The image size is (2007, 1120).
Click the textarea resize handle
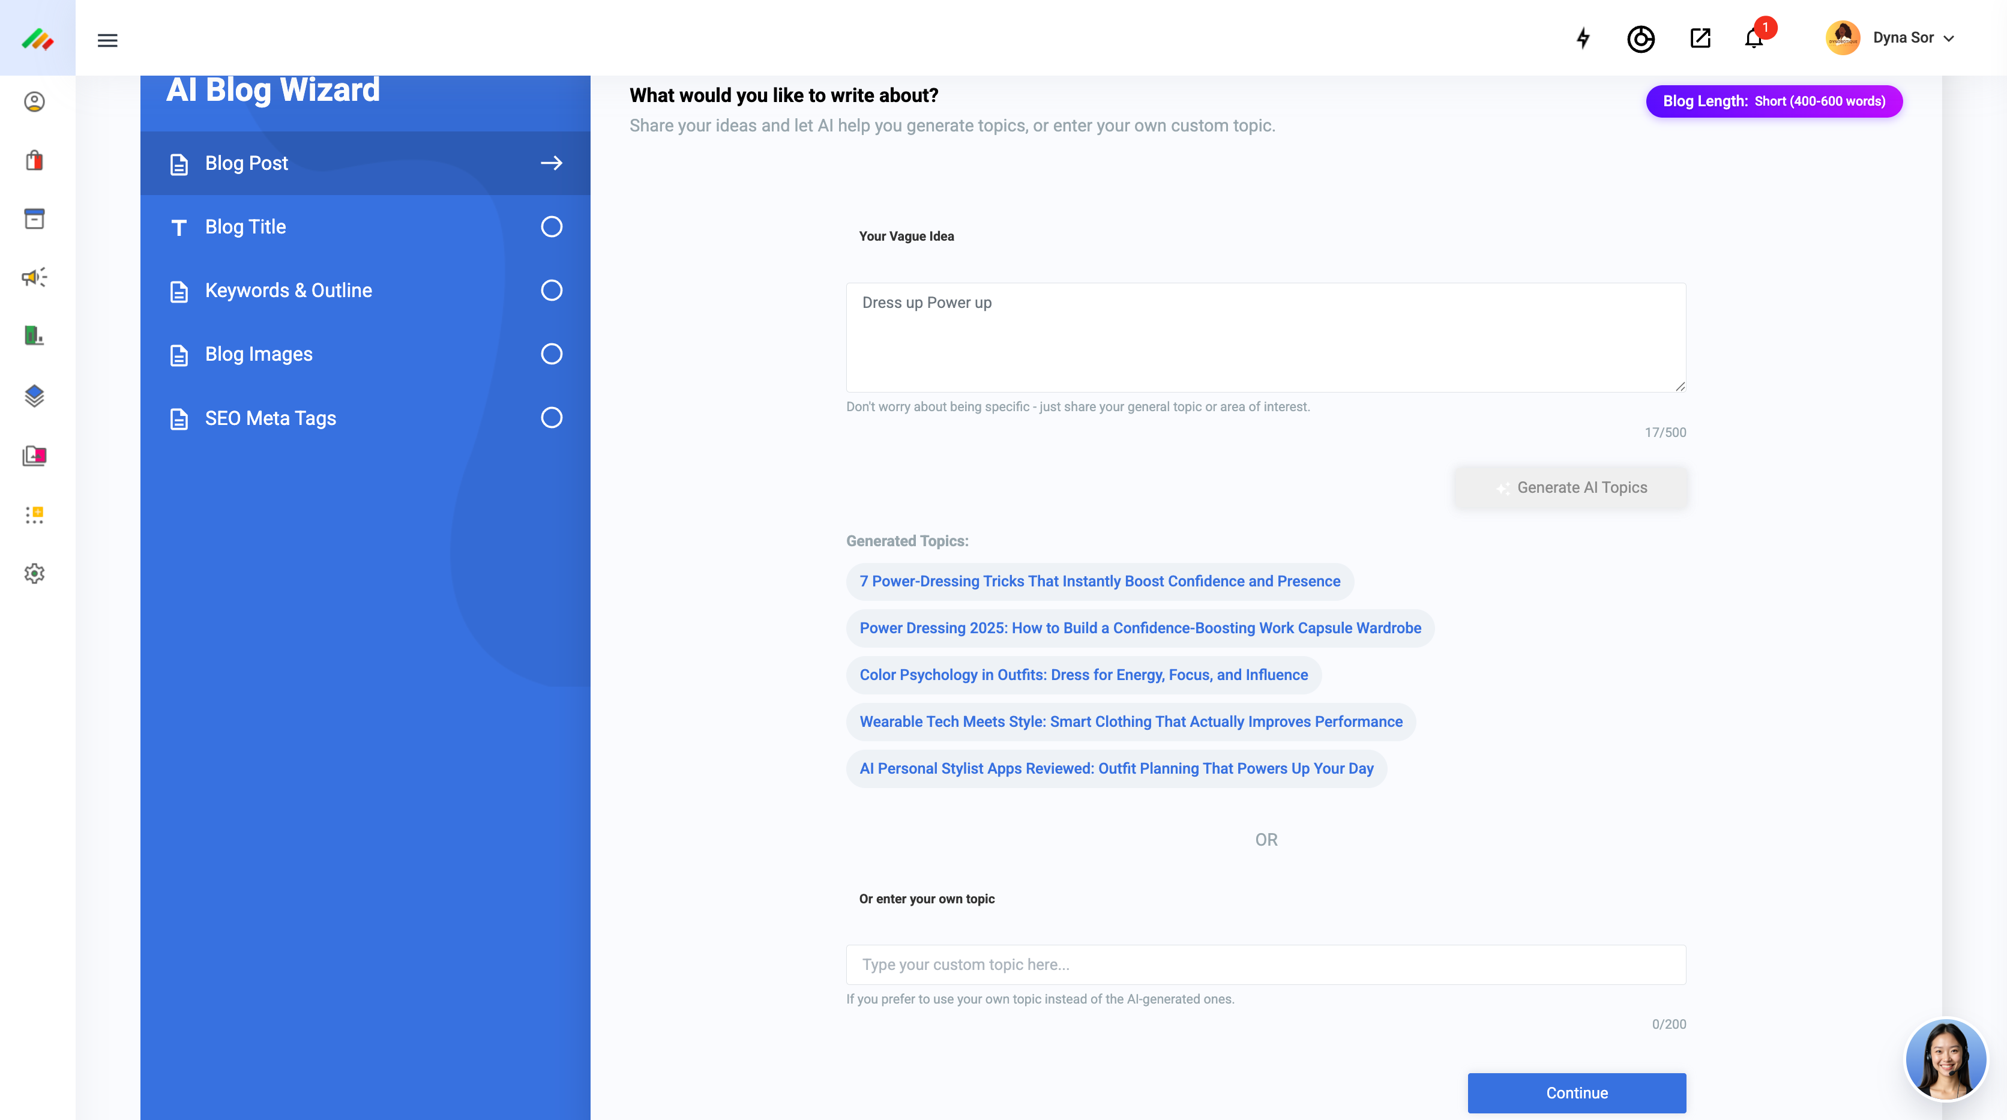coord(1680,387)
